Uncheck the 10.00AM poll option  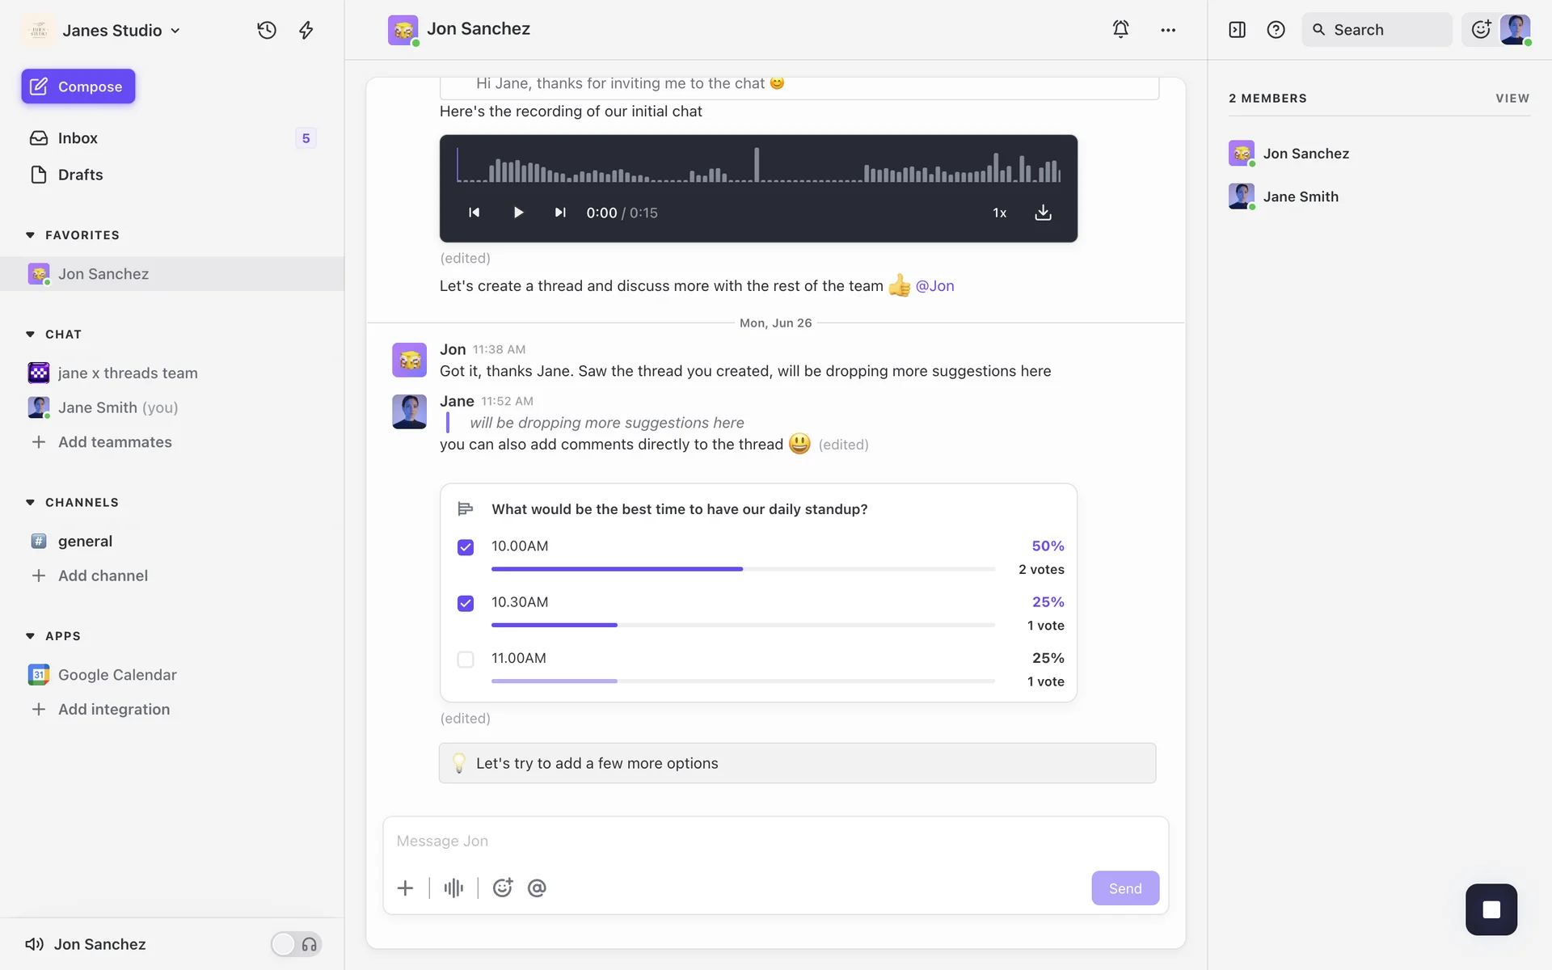coord(466,547)
